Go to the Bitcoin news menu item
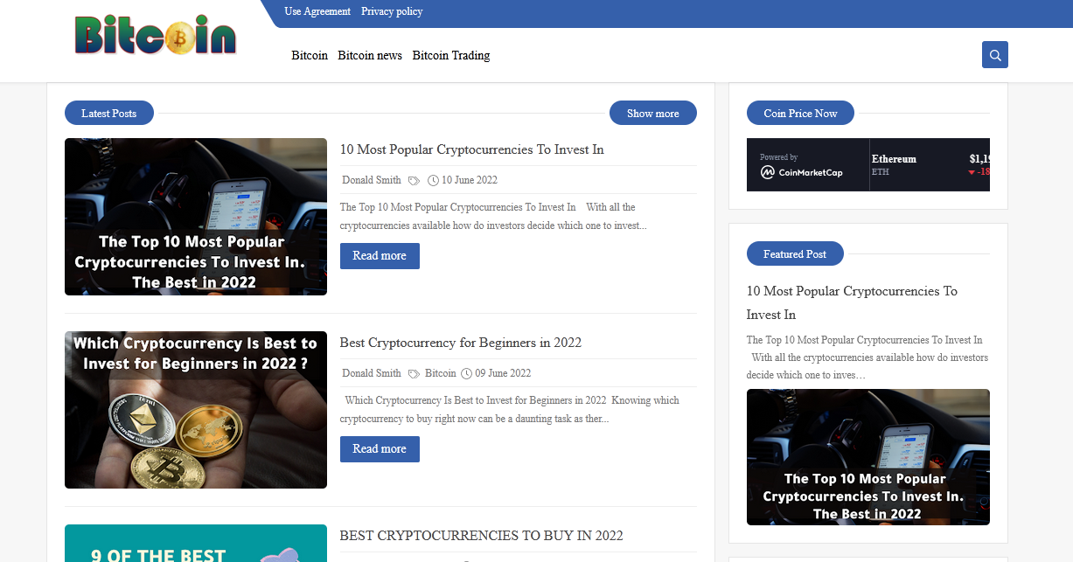The width and height of the screenshot is (1073, 562). [370, 55]
